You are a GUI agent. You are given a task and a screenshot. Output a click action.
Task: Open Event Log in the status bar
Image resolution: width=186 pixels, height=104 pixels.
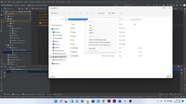coord(163,94)
